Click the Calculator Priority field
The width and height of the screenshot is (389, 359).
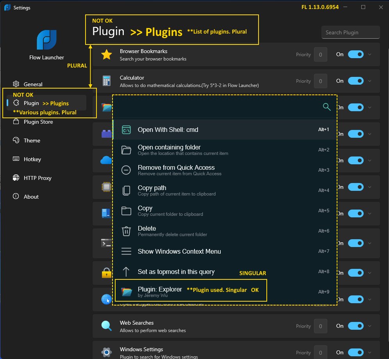tap(321, 81)
